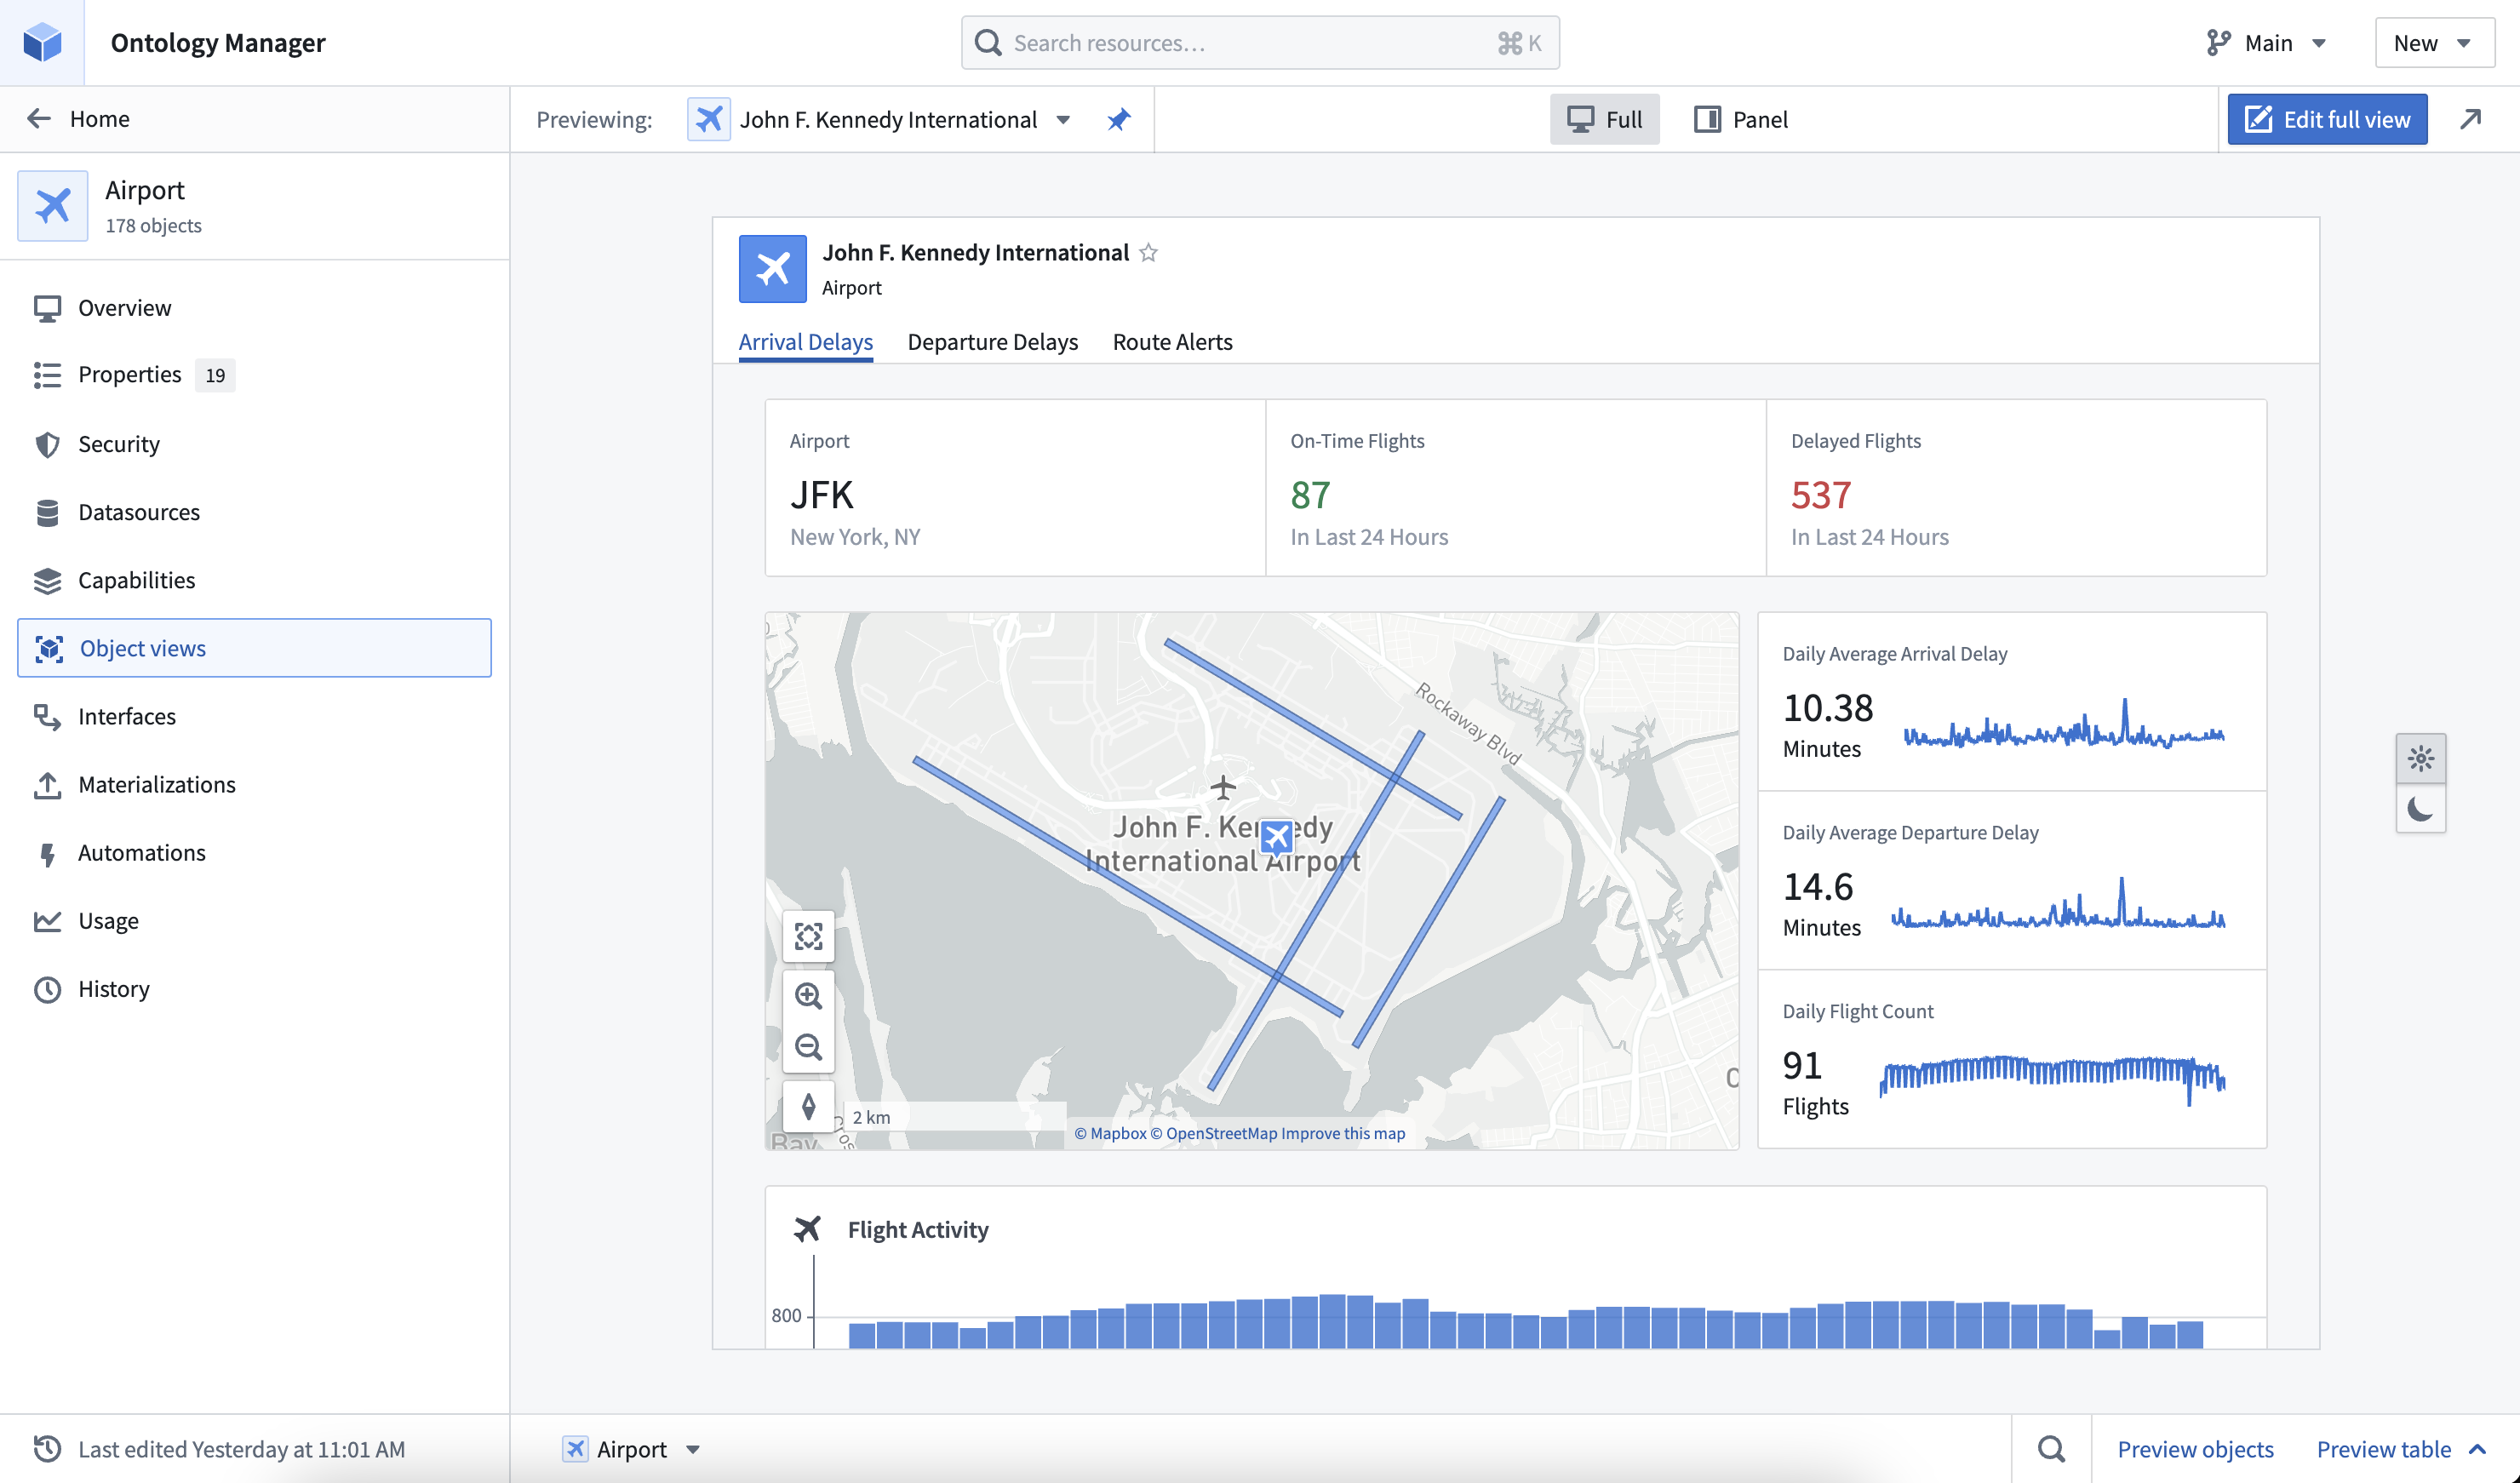This screenshot has width=2520, height=1483.
Task: Switch to light mode preview
Action: (x=2420, y=758)
